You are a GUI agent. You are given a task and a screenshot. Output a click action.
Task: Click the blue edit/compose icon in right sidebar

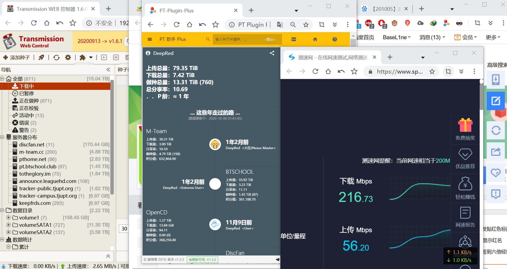pos(496,101)
